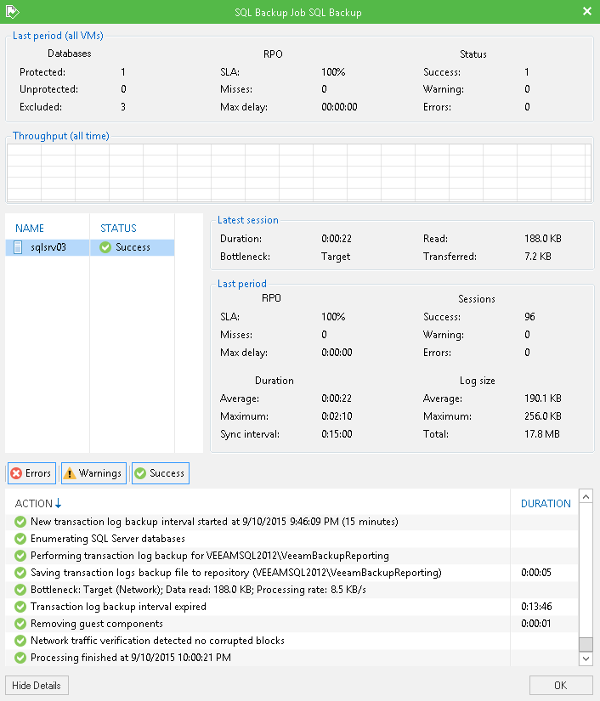Viewport: 600px width, 701px height.
Task: Click the green Success status icon for sqlsrv03
Action: pos(105,247)
